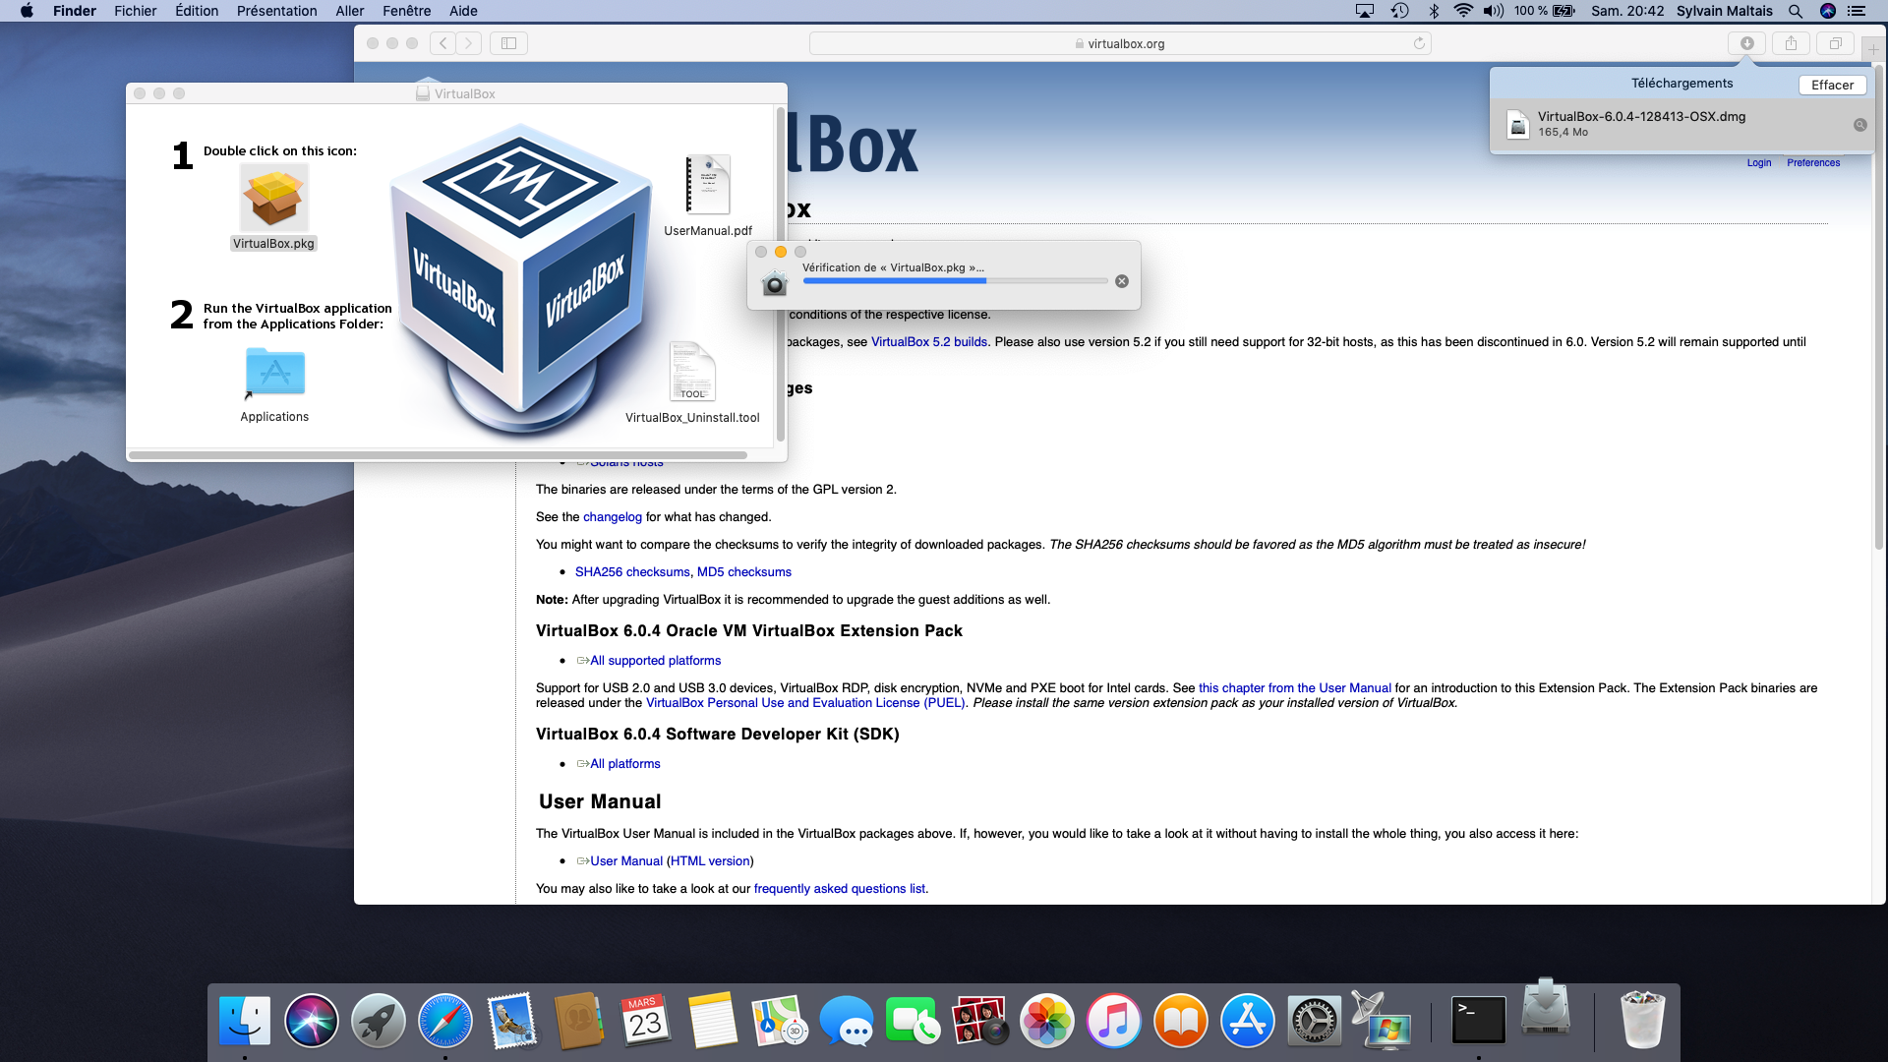This screenshot has height=1062, width=1888.
Task: Click the Effacer downloads button
Action: [1832, 85]
